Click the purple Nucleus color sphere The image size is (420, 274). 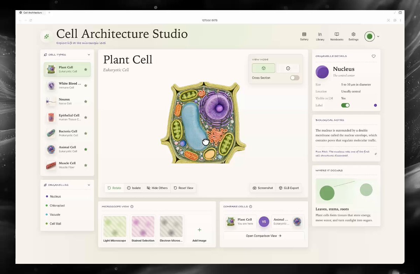point(322,72)
